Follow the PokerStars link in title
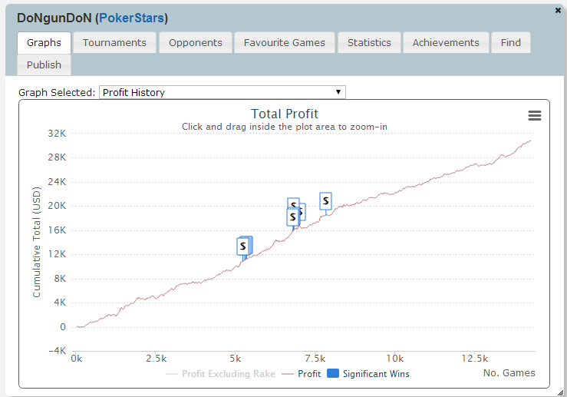The width and height of the screenshot is (567, 397). [x=131, y=18]
